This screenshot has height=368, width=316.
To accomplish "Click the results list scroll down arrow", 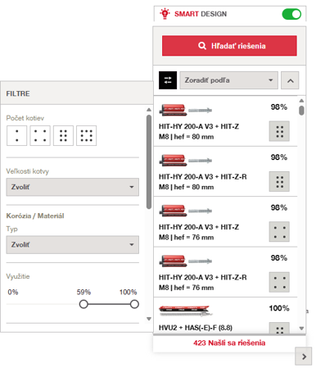I will [301, 328].
